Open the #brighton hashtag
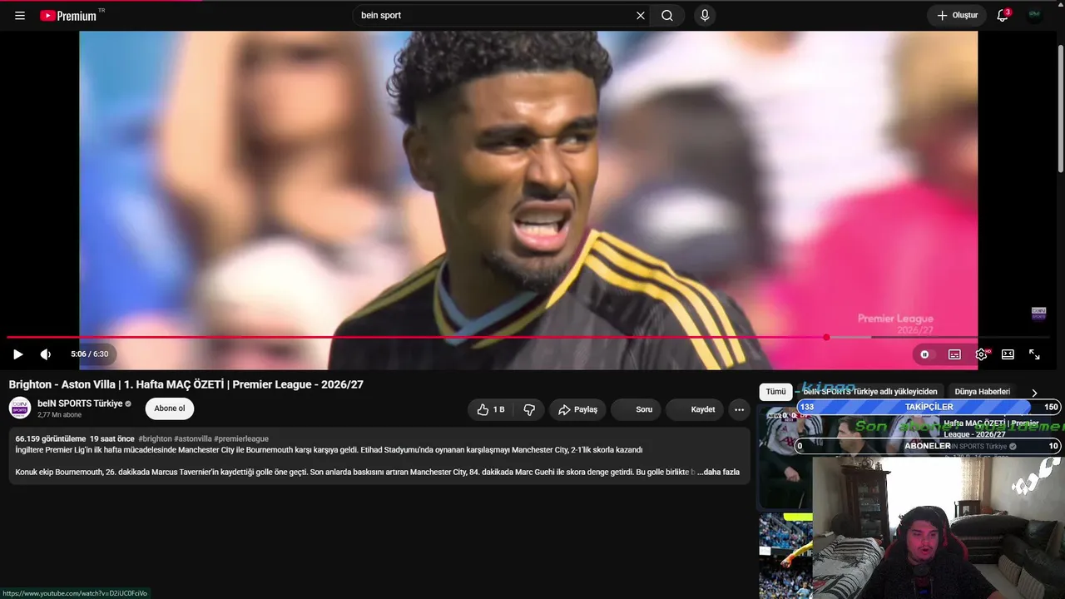The image size is (1065, 599). click(x=155, y=438)
